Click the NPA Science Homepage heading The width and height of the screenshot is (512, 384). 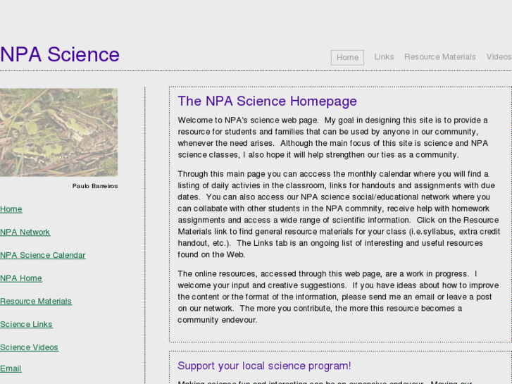coord(267,101)
